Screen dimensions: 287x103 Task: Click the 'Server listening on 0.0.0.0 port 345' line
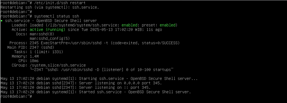[x=81, y=83]
